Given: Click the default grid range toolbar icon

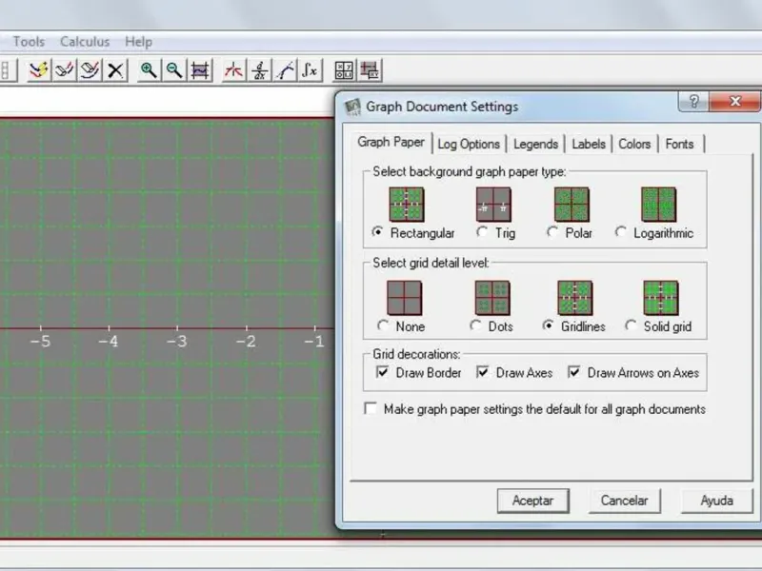Looking at the screenshot, I should [200, 70].
